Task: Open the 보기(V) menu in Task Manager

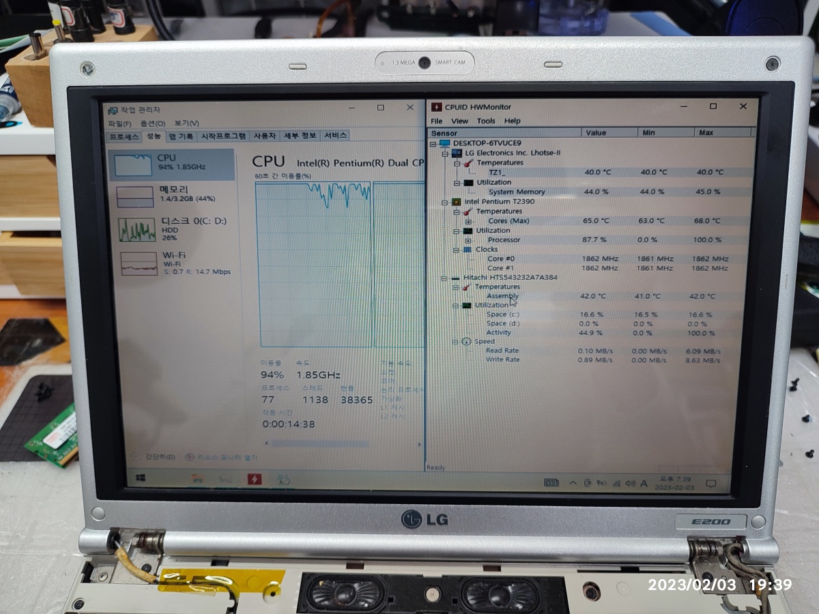Action: click(x=186, y=123)
